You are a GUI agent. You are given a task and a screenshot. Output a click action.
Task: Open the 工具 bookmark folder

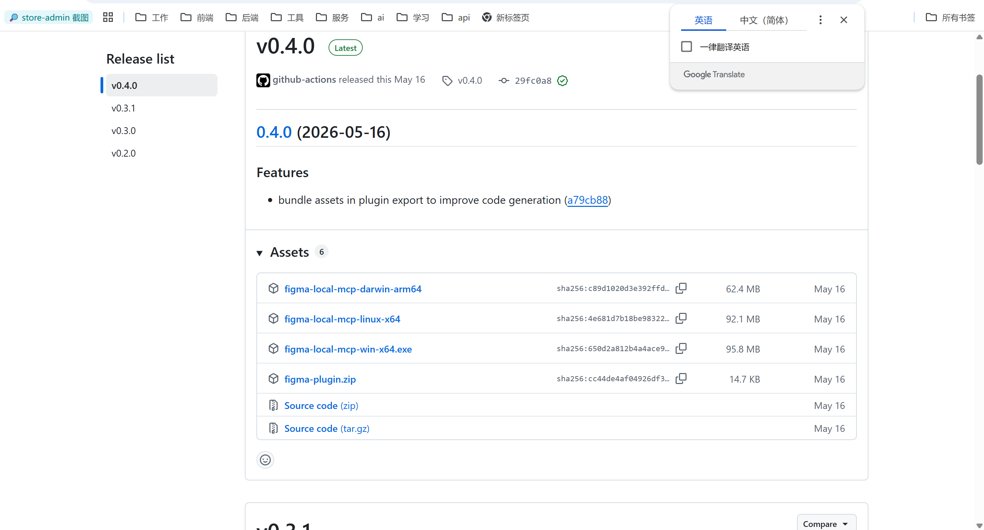pyautogui.click(x=287, y=17)
